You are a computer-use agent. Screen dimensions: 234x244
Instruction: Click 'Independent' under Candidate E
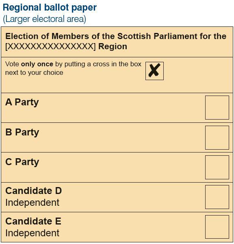coord(32,233)
